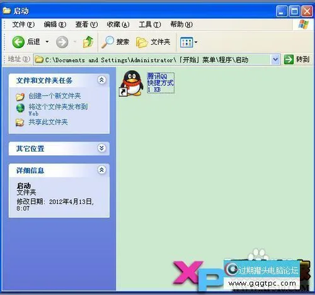This screenshot has width=315, height=295.
Task: Open the View (查看) menu
Action: [x=86, y=25]
